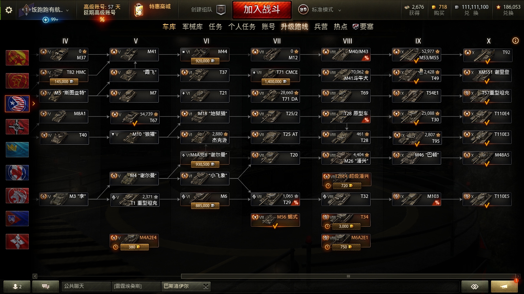Image resolution: width=524 pixels, height=294 pixels.
Task: Click the platoon shield star icon
Action: [221, 10]
